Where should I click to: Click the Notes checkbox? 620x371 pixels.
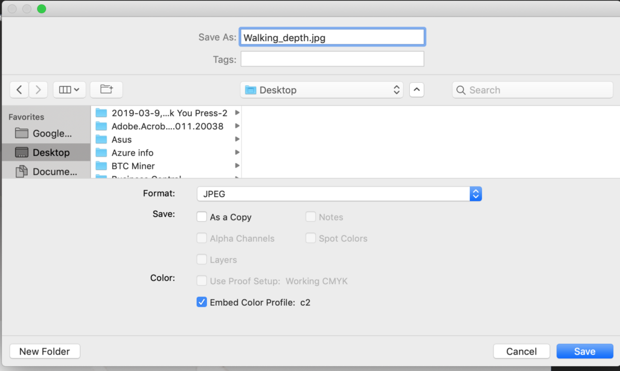click(x=311, y=217)
